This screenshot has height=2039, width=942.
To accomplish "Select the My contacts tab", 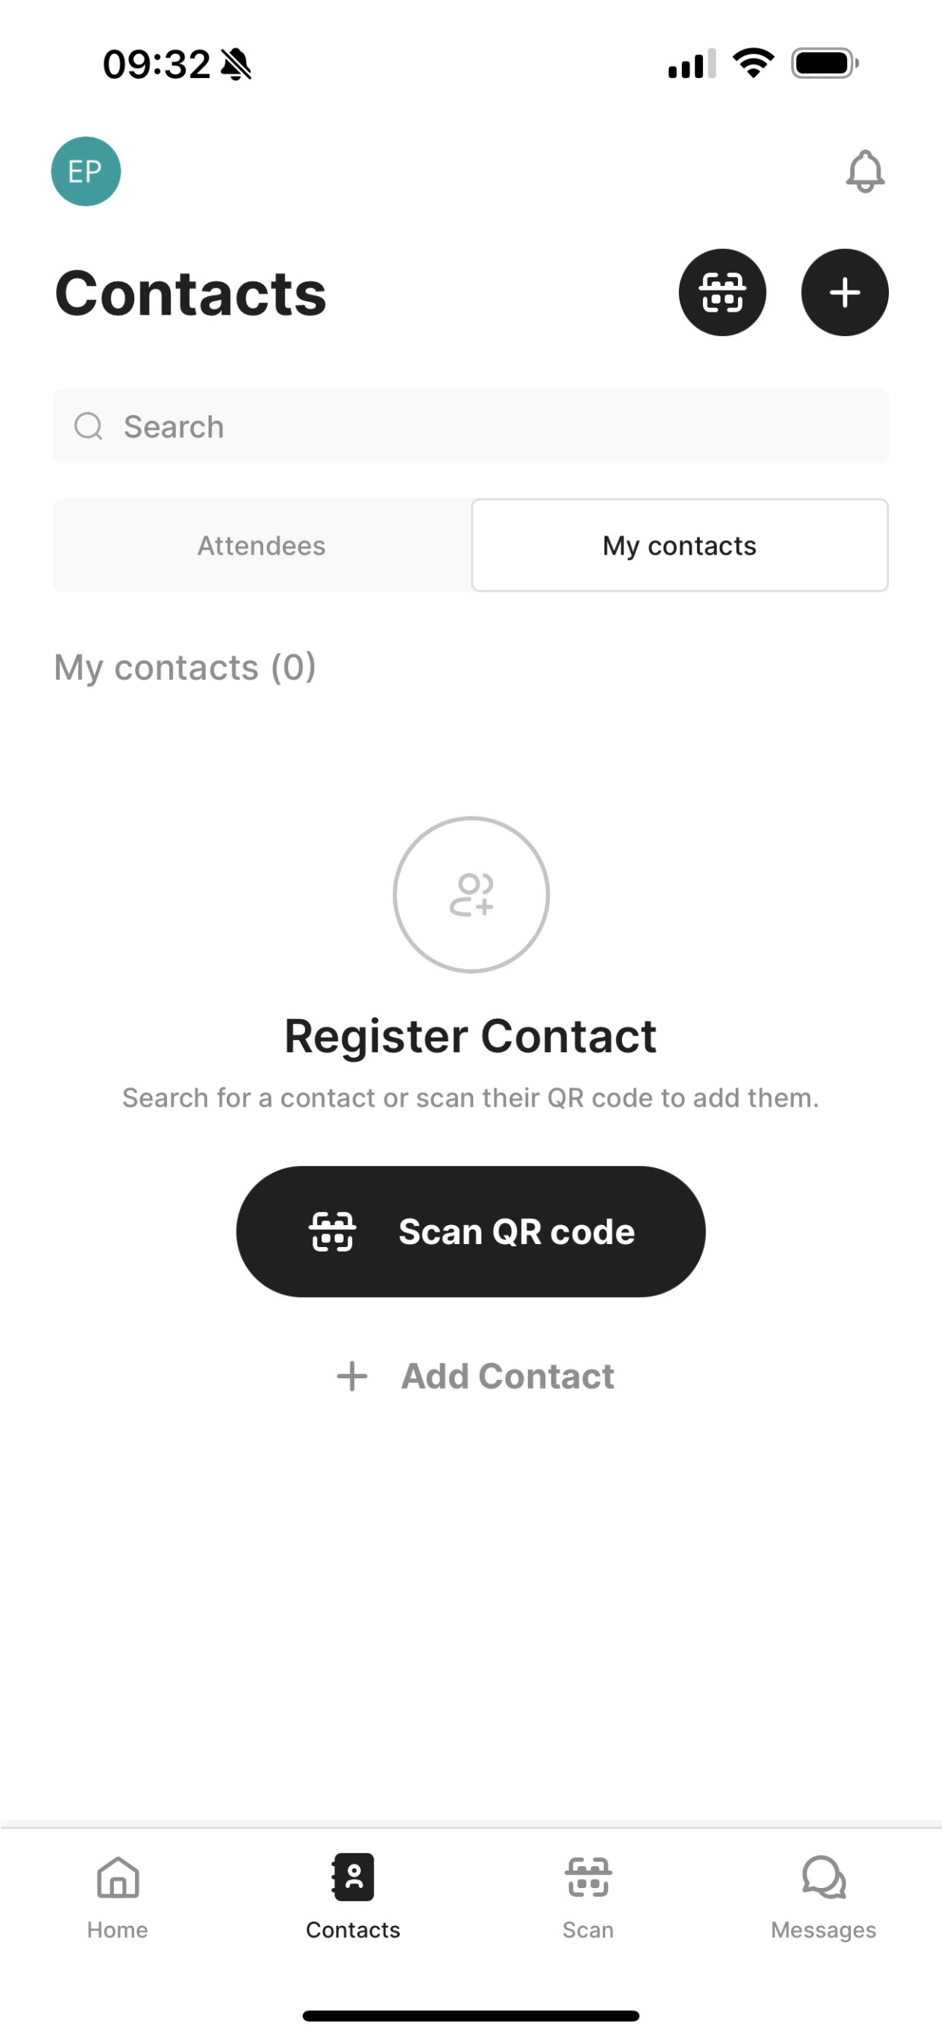I will pyautogui.click(x=679, y=545).
